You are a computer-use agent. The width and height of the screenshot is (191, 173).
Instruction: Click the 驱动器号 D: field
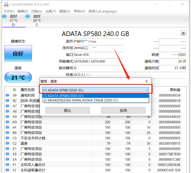point(98,68)
